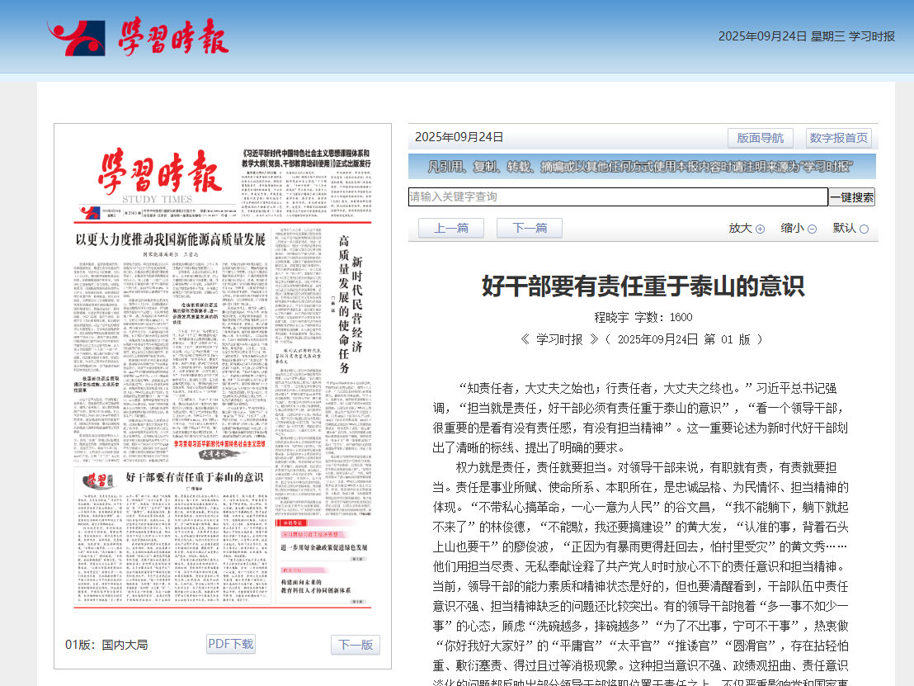Open 进一步用好金融政策促进绿色发展 in page preview
914x686 pixels.
point(323,548)
